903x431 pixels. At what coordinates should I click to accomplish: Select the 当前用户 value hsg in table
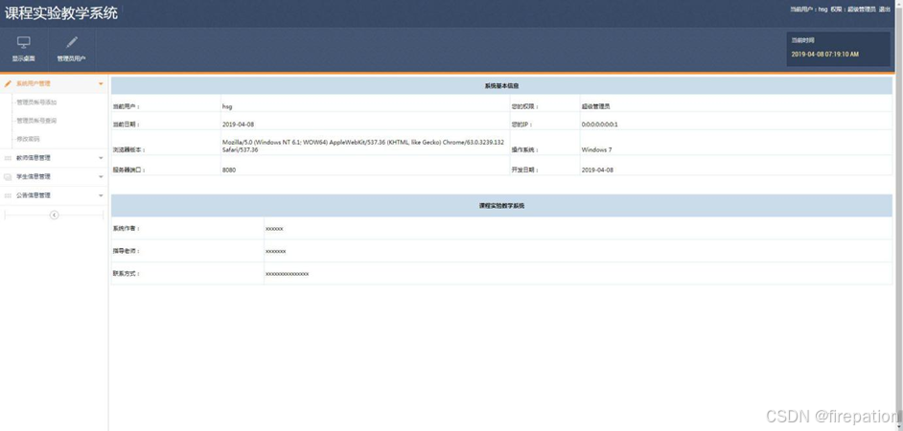227,106
